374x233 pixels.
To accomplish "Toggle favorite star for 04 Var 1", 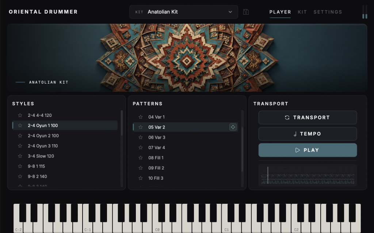I will pos(141,117).
